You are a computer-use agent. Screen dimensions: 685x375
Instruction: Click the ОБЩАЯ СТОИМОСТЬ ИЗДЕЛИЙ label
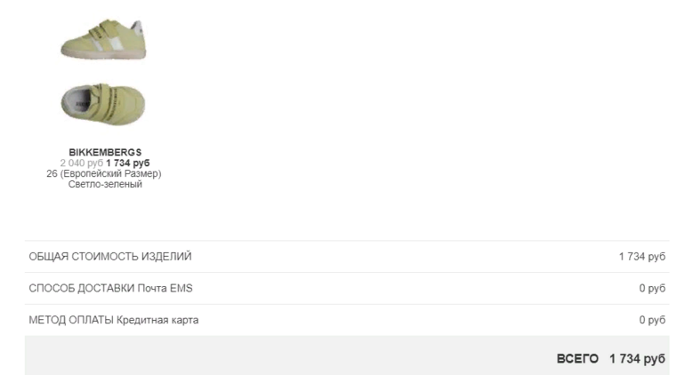110,257
